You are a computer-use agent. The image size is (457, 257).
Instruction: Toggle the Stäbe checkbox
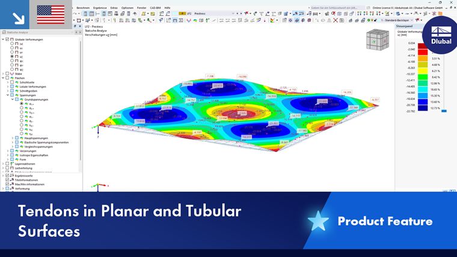pyautogui.click(x=7, y=74)
